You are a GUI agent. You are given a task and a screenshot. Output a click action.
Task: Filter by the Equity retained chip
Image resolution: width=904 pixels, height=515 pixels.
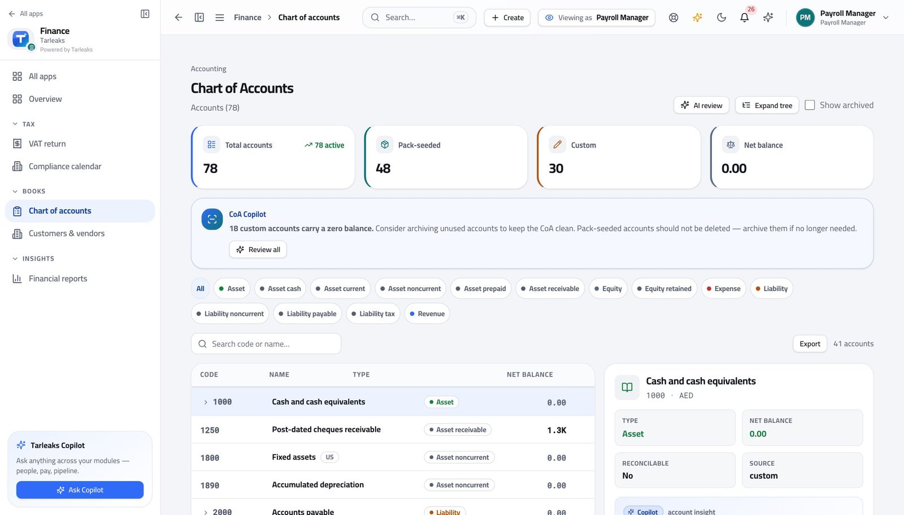[664, 288]
